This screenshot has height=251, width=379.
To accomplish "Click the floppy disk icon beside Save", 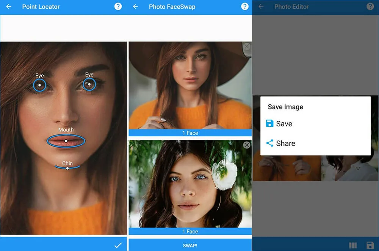I will pyautogui.click(x=269, y=123).
